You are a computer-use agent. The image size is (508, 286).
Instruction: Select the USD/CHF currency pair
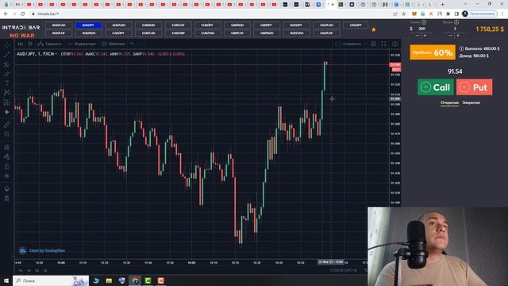tap(326, 33)
